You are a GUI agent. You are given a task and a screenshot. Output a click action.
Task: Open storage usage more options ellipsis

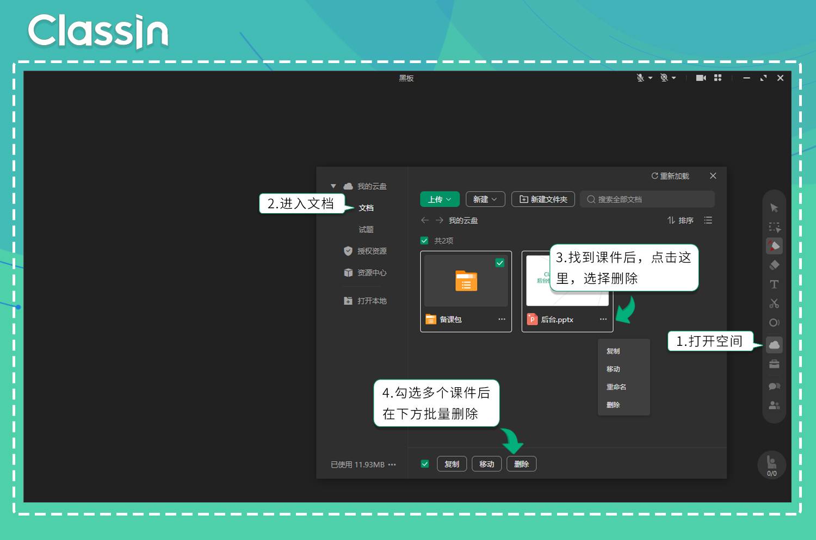[x=392, y=464]
